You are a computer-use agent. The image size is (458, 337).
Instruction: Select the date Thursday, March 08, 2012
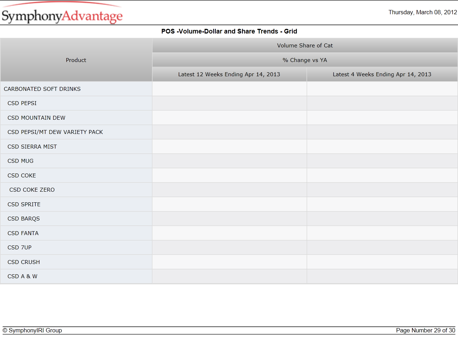pos(423,12)
